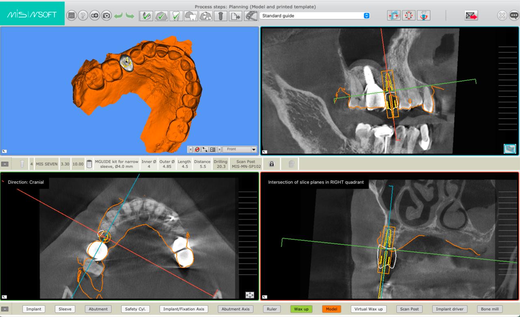The width and height of the screenshot is (520, 317).
Task: Toggle Abutment Axis display
Action: click(236, 309)
